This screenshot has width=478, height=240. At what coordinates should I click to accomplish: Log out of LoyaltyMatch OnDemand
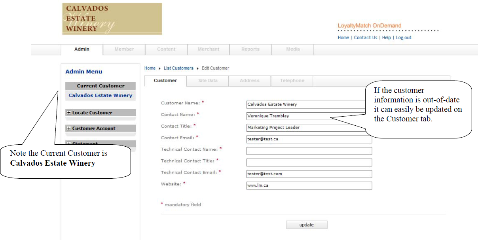(x=403, y=38)
